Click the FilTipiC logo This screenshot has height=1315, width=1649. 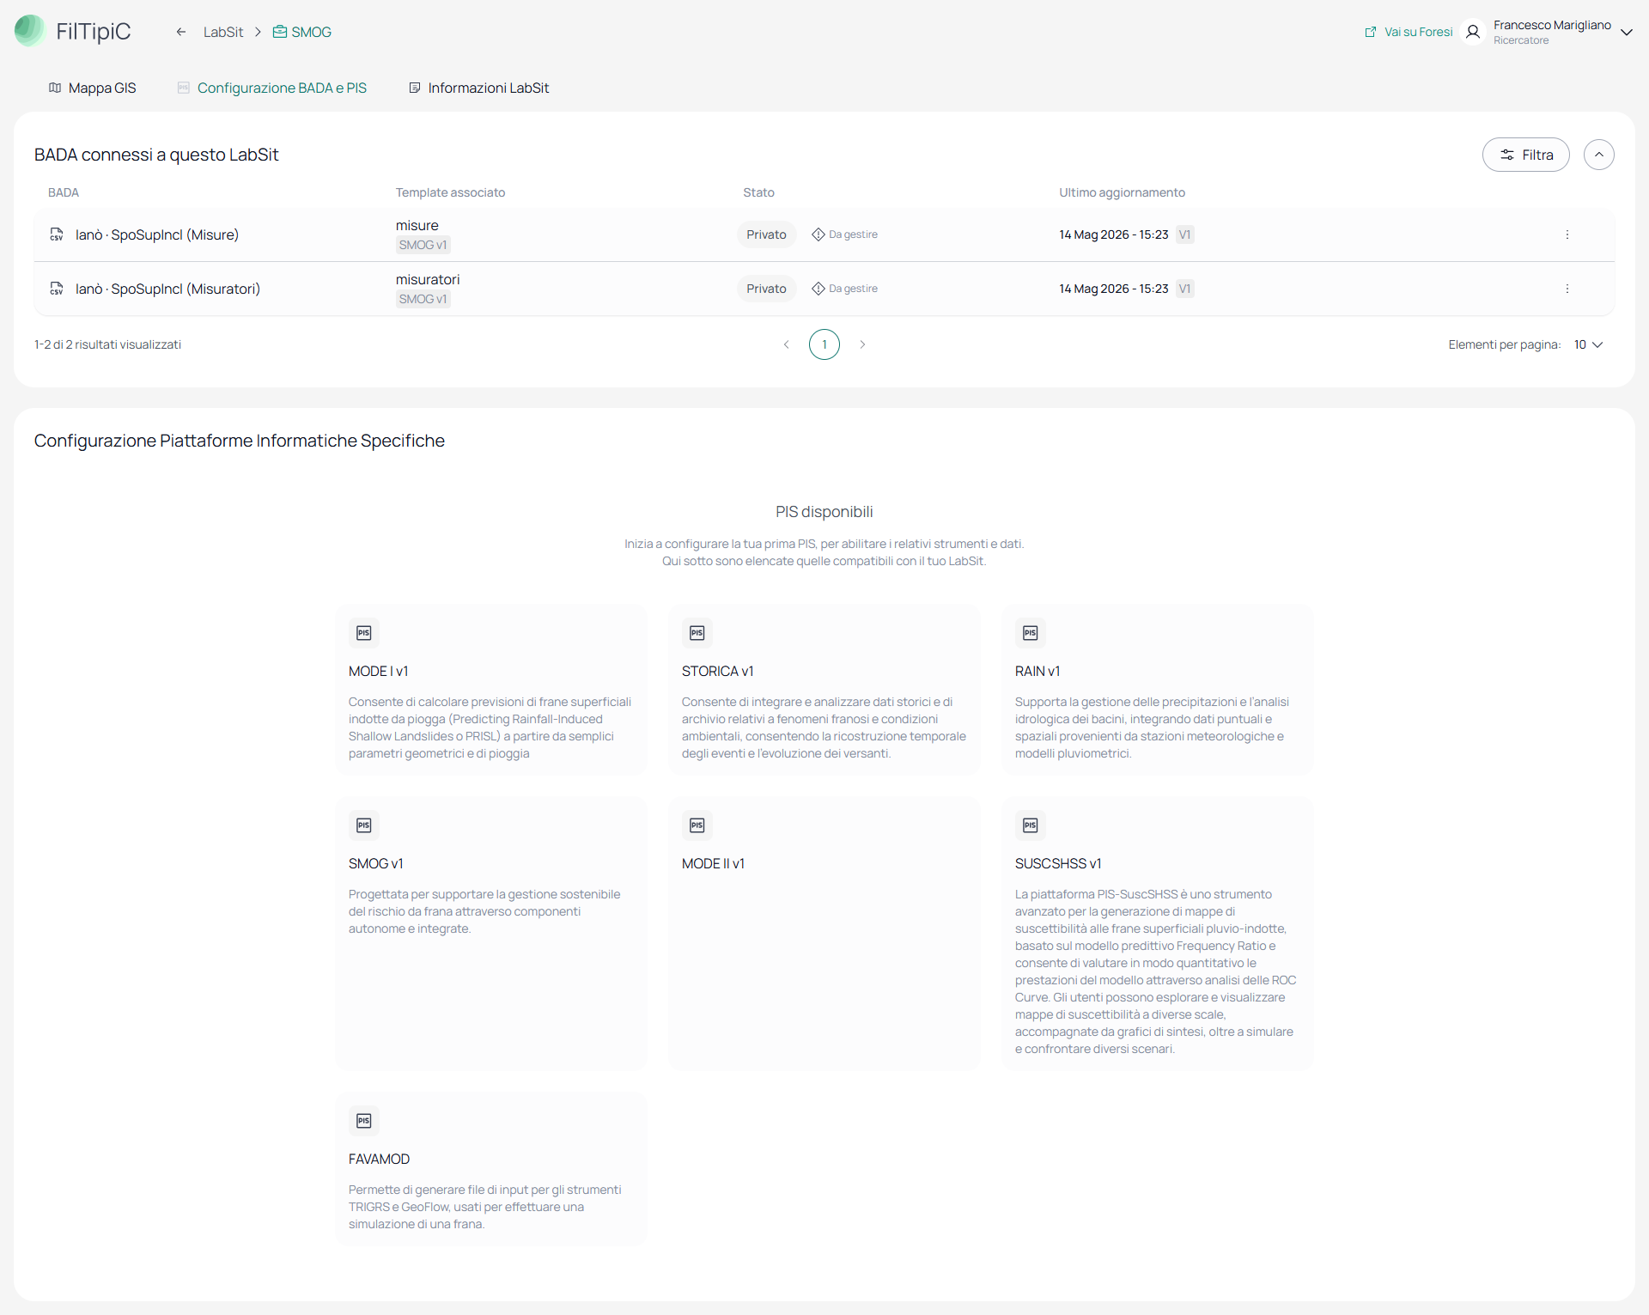(x=73, y=31)
